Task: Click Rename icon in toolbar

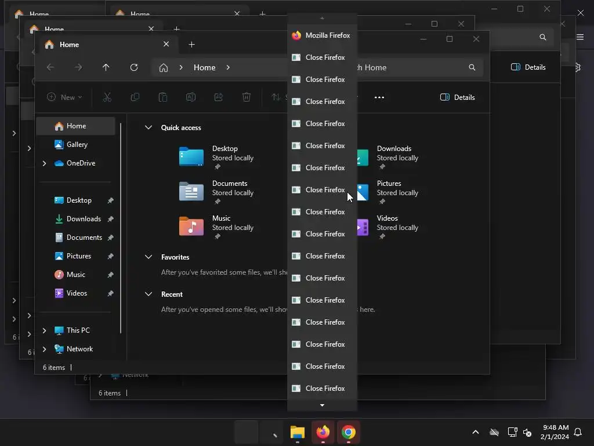Action: point(190,98)
